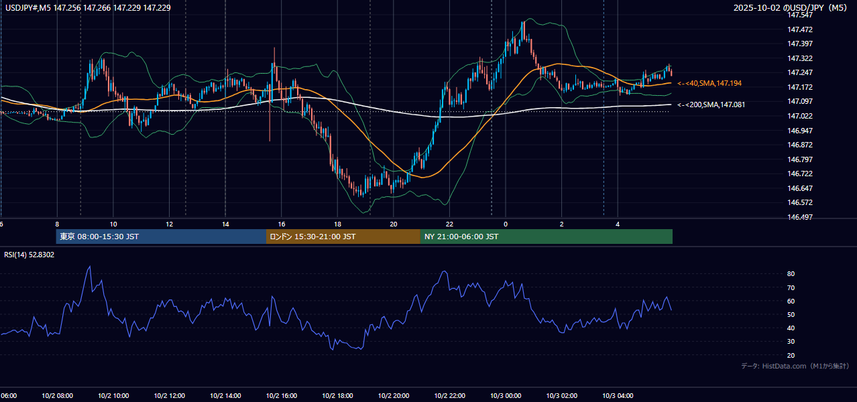Click the RSI scale value 50
The height and width of the screenshot is (402, 857).
coord(791,314)
